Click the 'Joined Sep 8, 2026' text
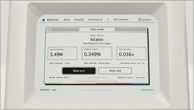Image resolution: width=194 pixels, height=110 pixels. (x=97, y=78)
